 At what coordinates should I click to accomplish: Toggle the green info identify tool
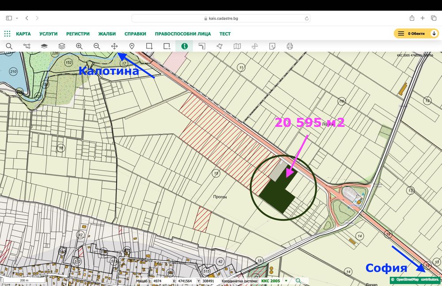click(x=184, y=46)
